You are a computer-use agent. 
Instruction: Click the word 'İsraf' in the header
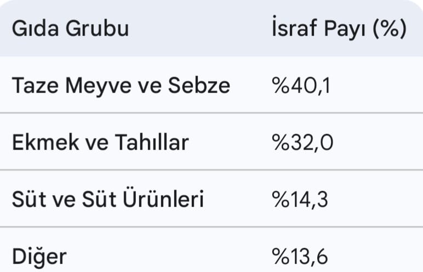296,29
